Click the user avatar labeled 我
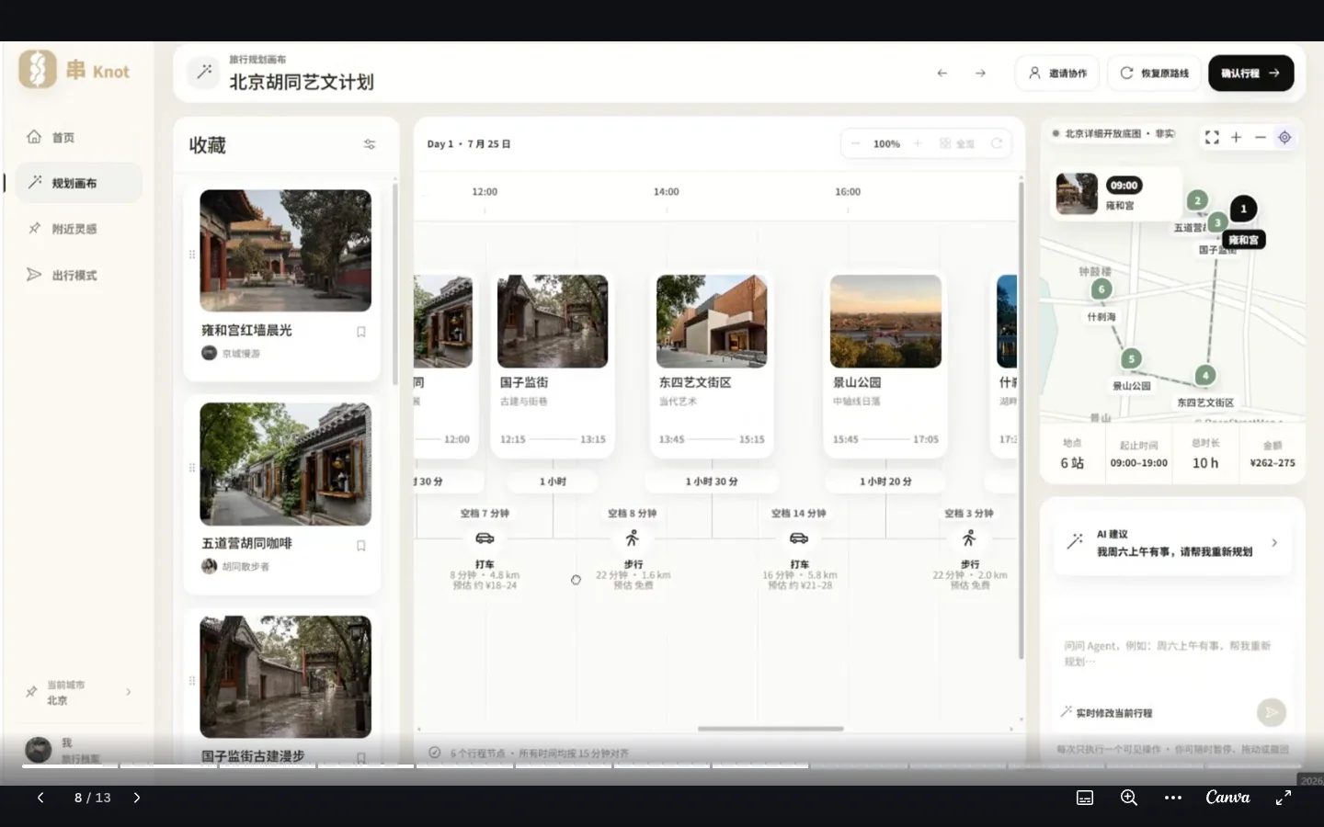 pos(39,750)
